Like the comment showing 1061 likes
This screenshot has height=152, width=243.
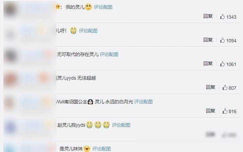pyautogui.click(x=222, y=64)
